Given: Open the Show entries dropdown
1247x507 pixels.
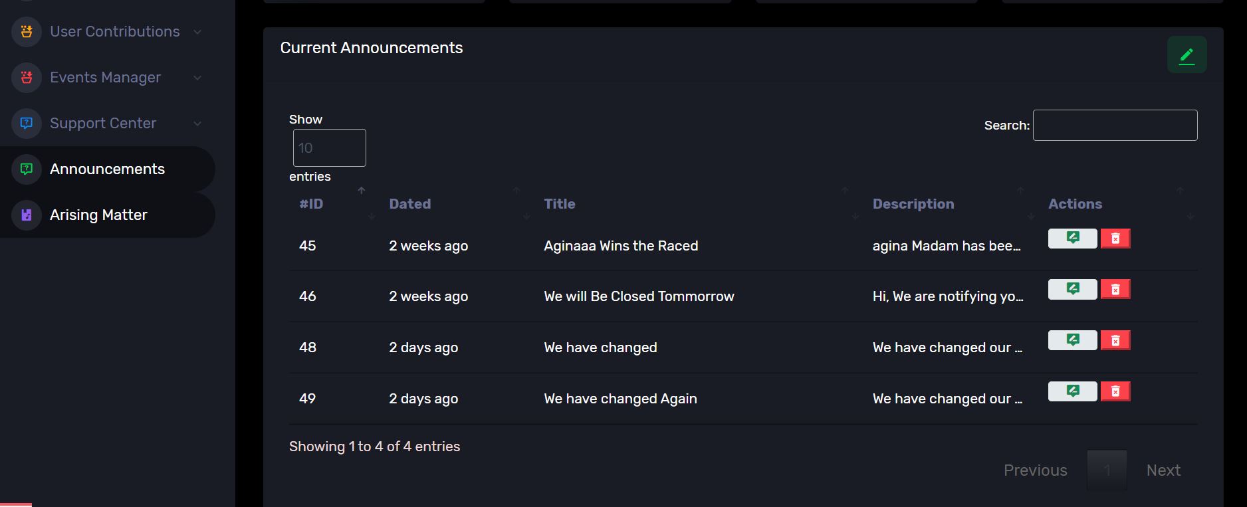Looking at the screenshot, I should click(x=329, y=148).
